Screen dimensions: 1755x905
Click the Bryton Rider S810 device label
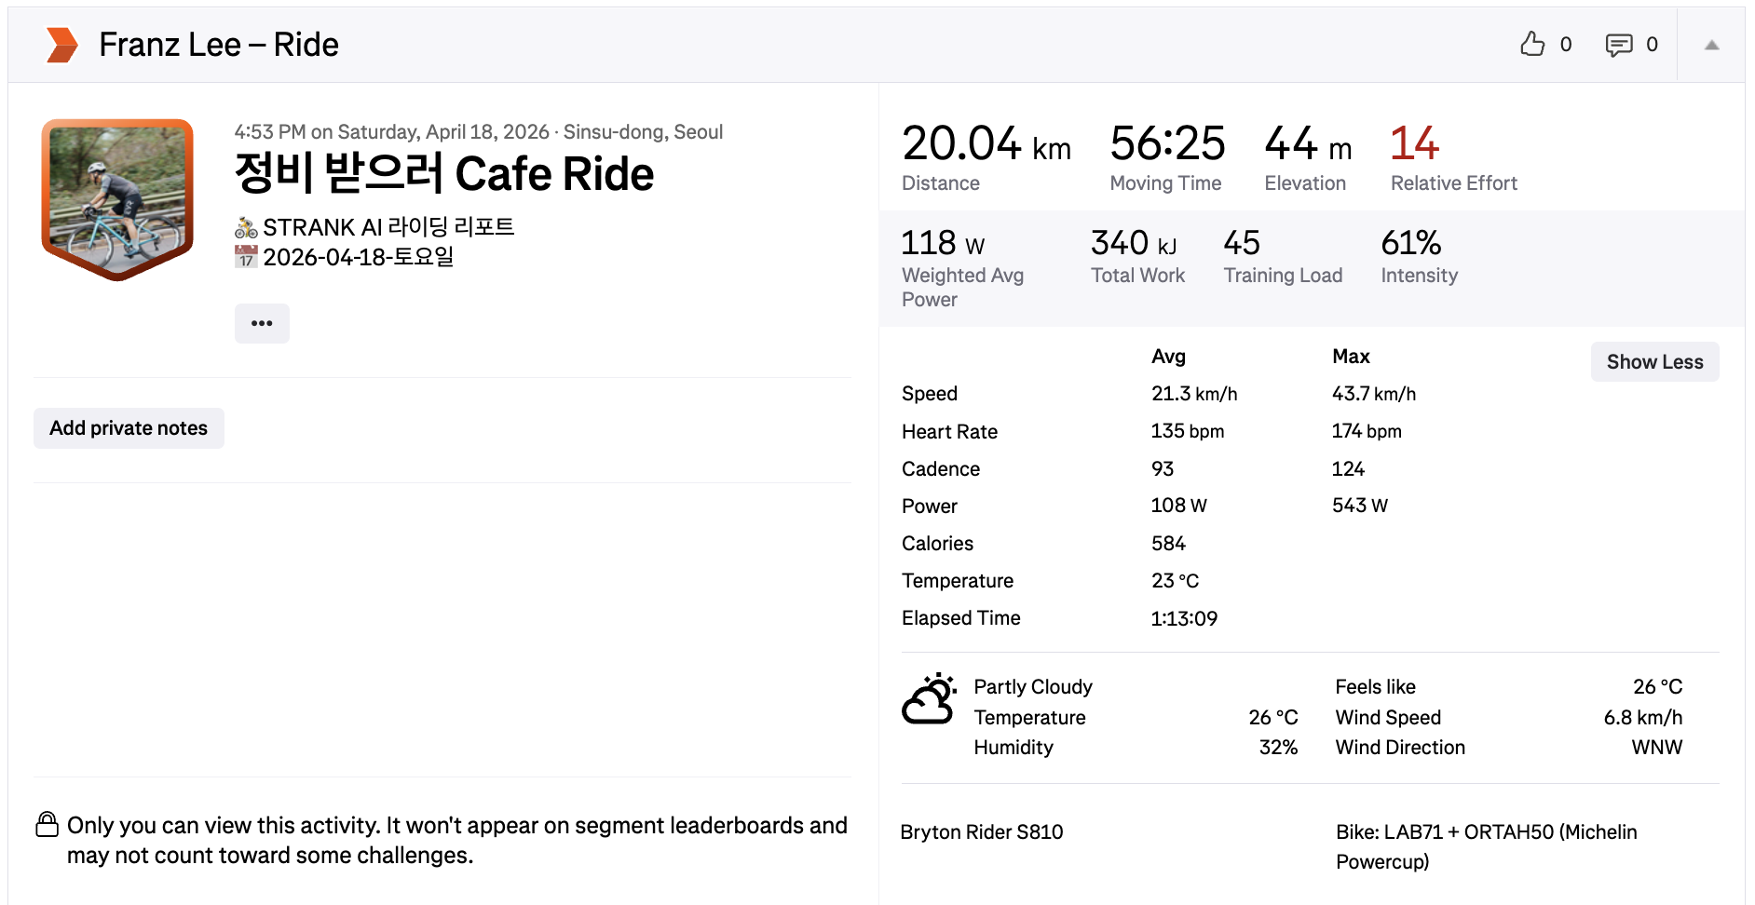(982, 832)
